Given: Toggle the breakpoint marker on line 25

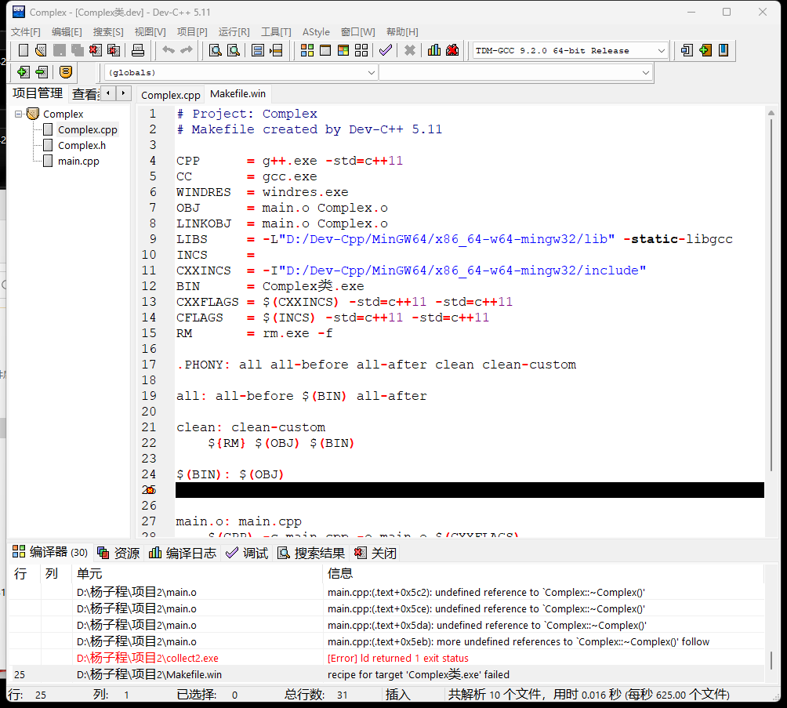Looking at the screenshot, I should 150,490.
